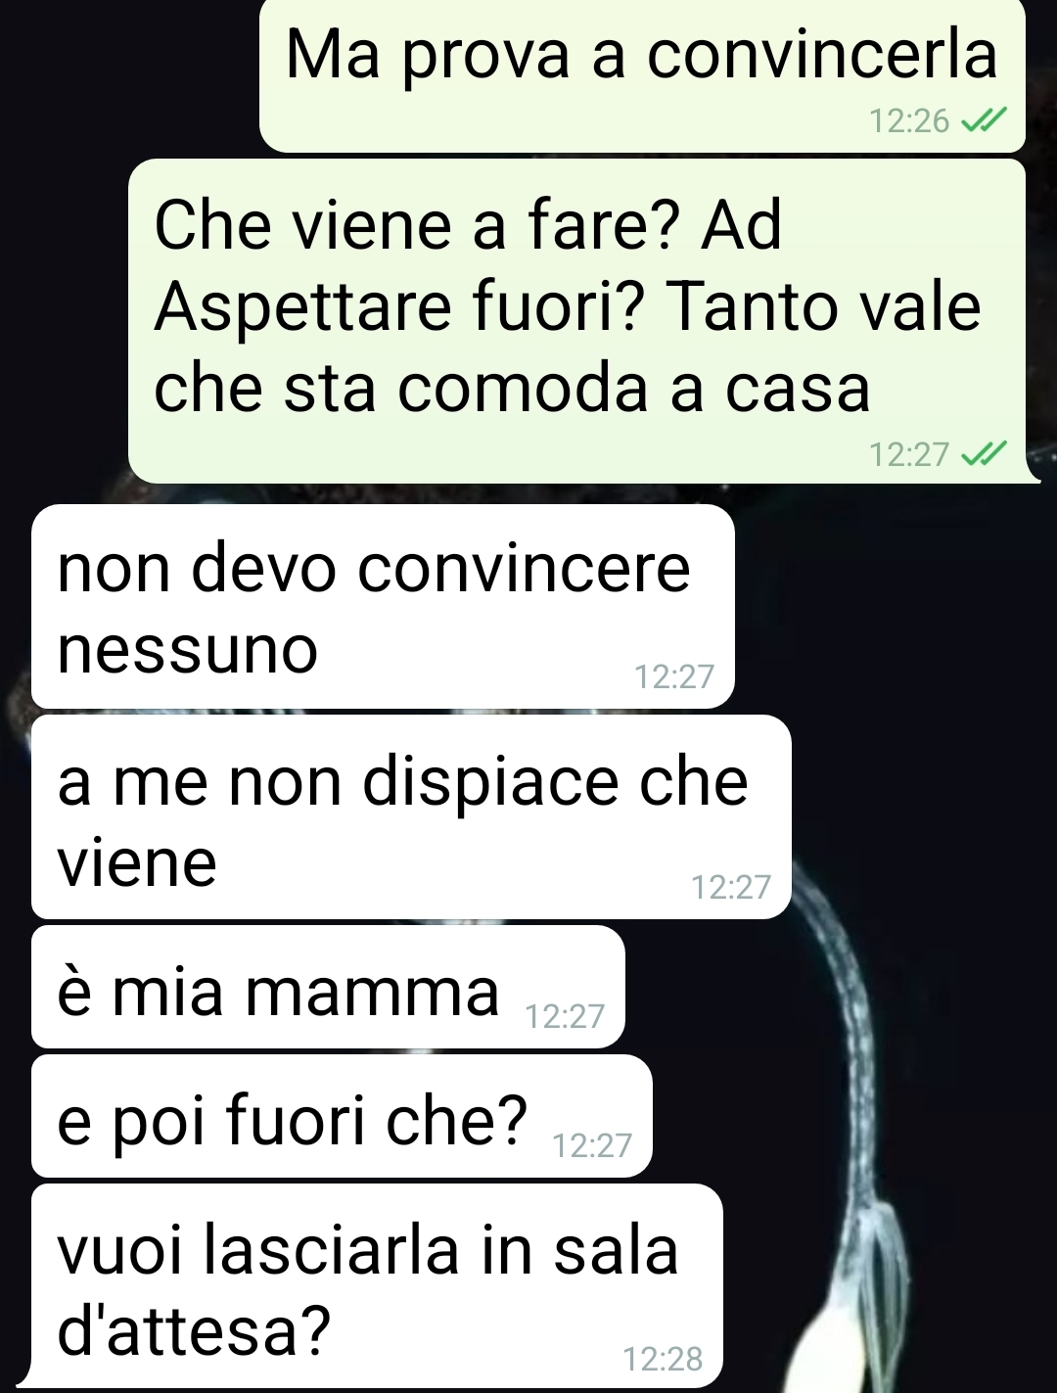Tap the read receipt ticks on 'Che viene a fare?' message
Image resolution: width=1057 pixels, height=1393 pixels.
pyautogui.click(x=984, y=454)
